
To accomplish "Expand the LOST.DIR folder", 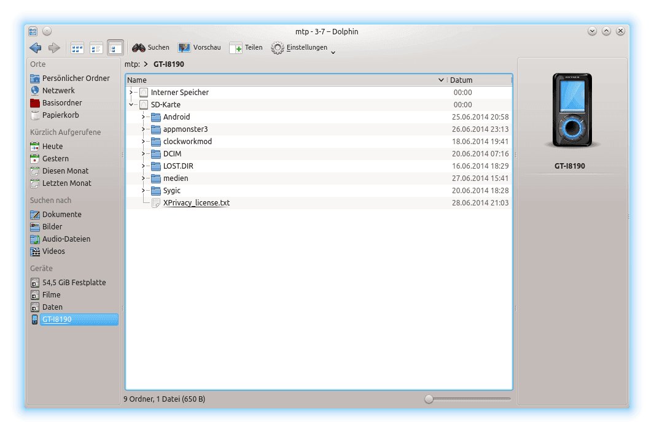I will (x=143, y=166).
